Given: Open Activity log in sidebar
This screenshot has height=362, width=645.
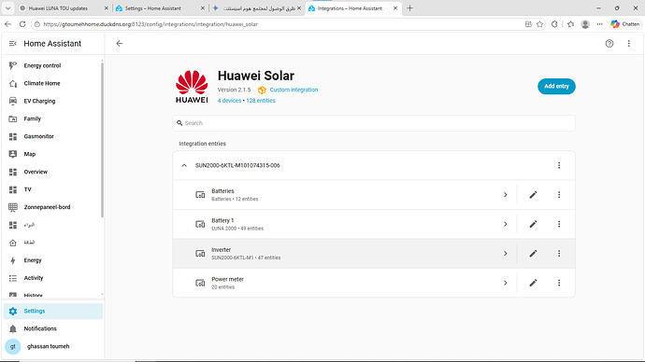Looking at the screenshot, I should click(x=52, y=278).
